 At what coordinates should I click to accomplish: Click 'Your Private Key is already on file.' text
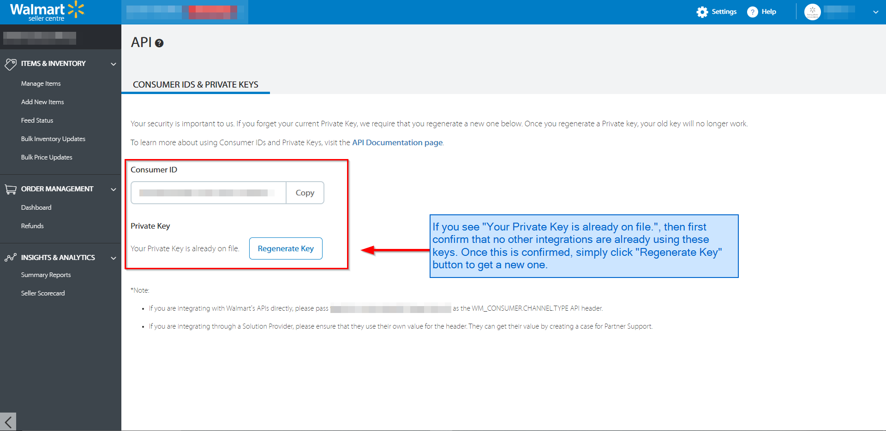[x=185, y=248]
